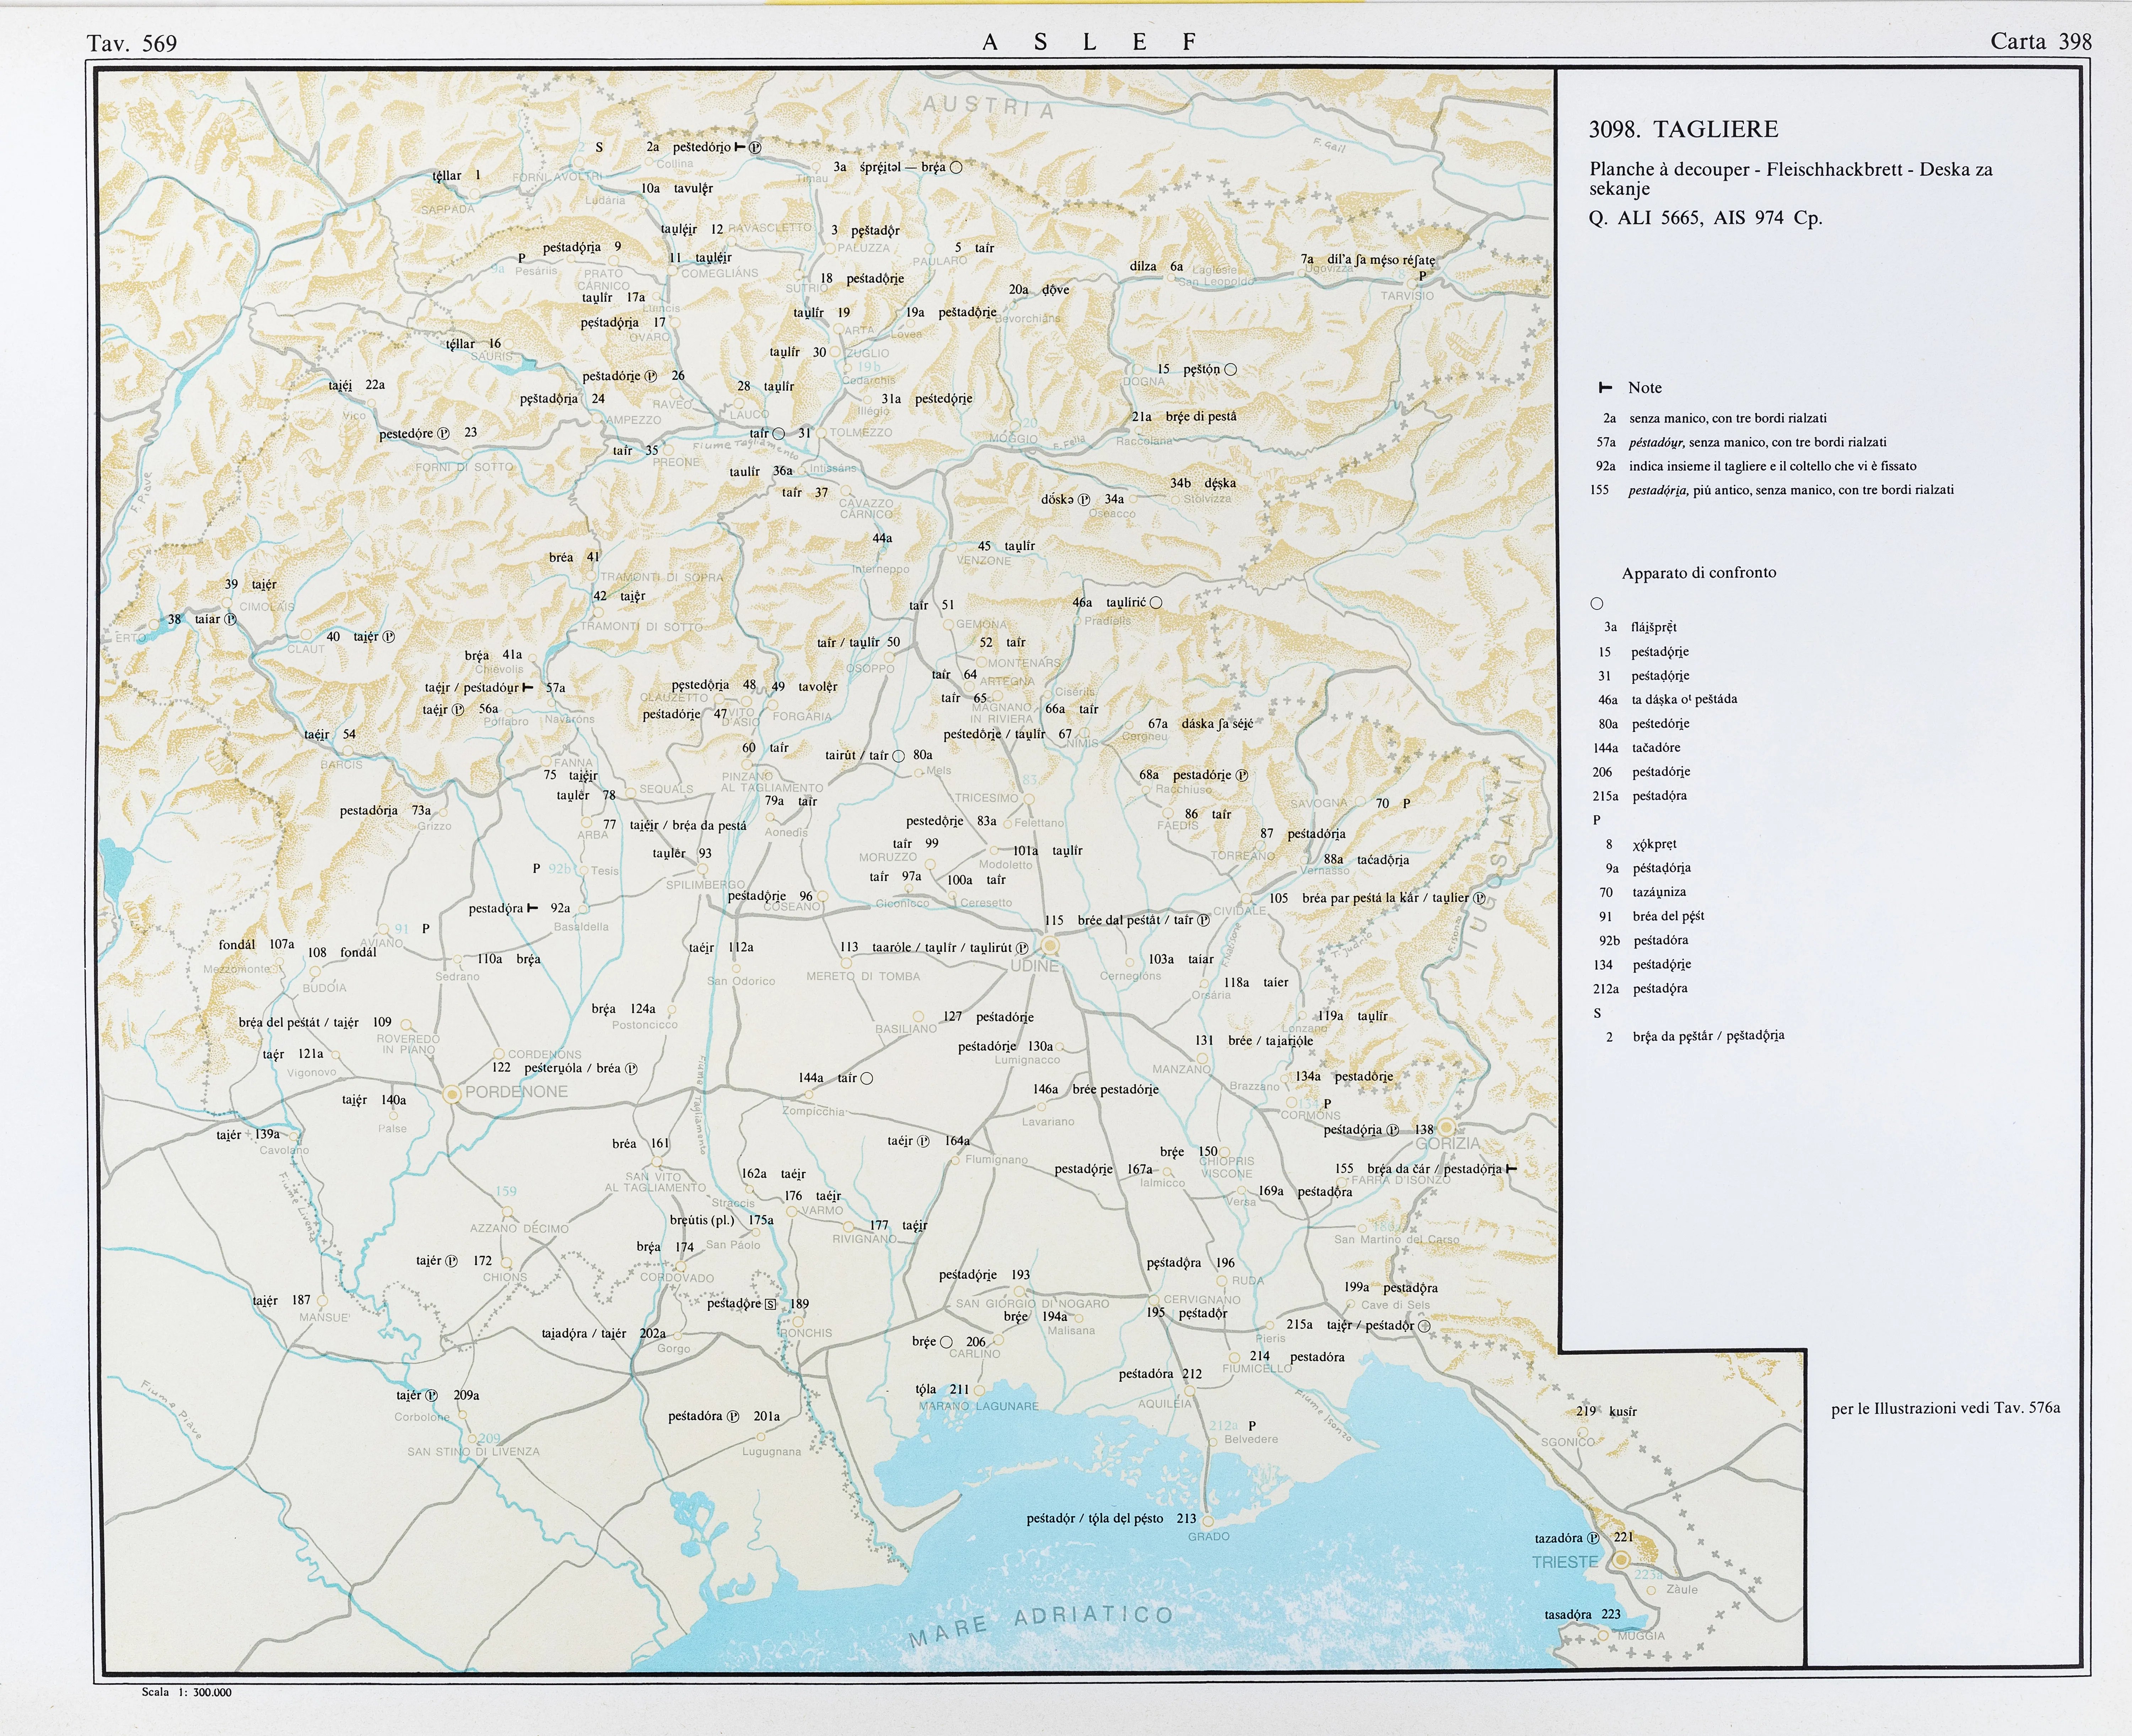The image size is (2132, 1736).
Task: Click the Tav. 569 label
Action: click(132, 43)
